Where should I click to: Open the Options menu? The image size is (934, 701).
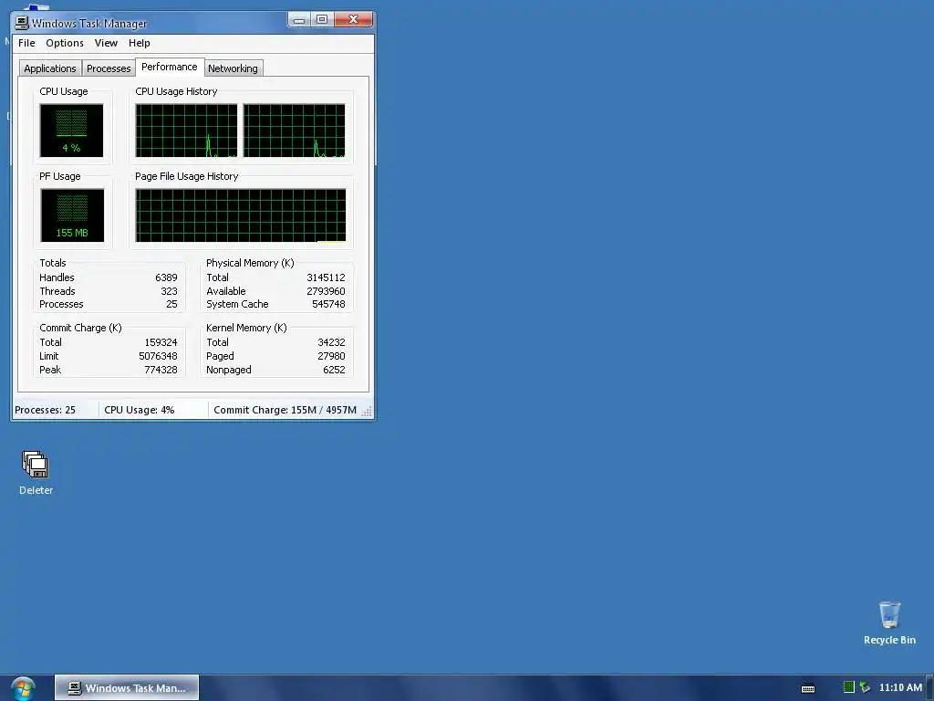point(65,43)
